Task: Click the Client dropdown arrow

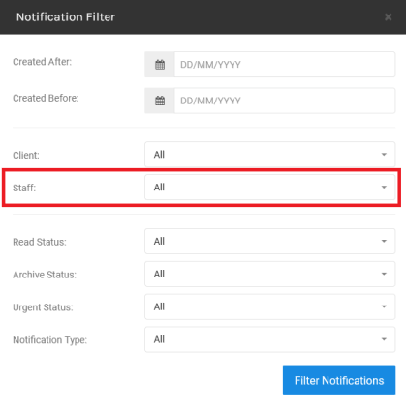Action: (384, 155)
